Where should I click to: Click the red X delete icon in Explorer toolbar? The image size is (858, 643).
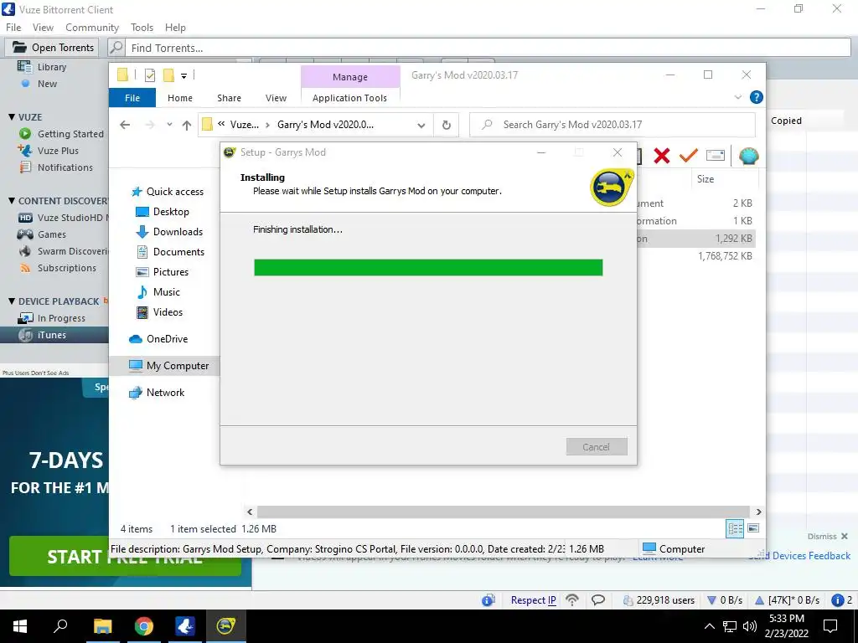pyautogui.click(x=662, y=156)
